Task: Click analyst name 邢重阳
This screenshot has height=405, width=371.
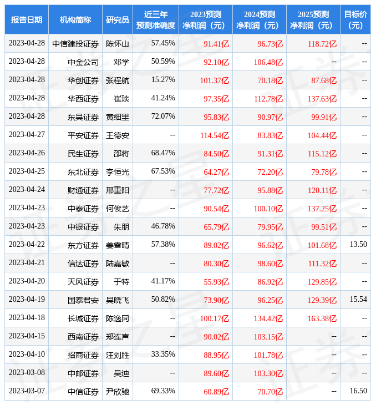Action: (x=118, y=190)
